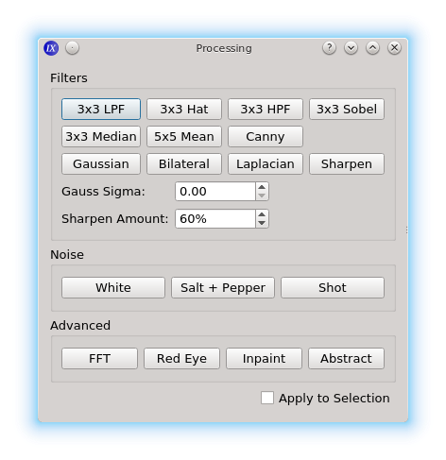This screenshot has height=460, width=446.
Task: Open the FFT advanced tool
Action: (99, 359)
